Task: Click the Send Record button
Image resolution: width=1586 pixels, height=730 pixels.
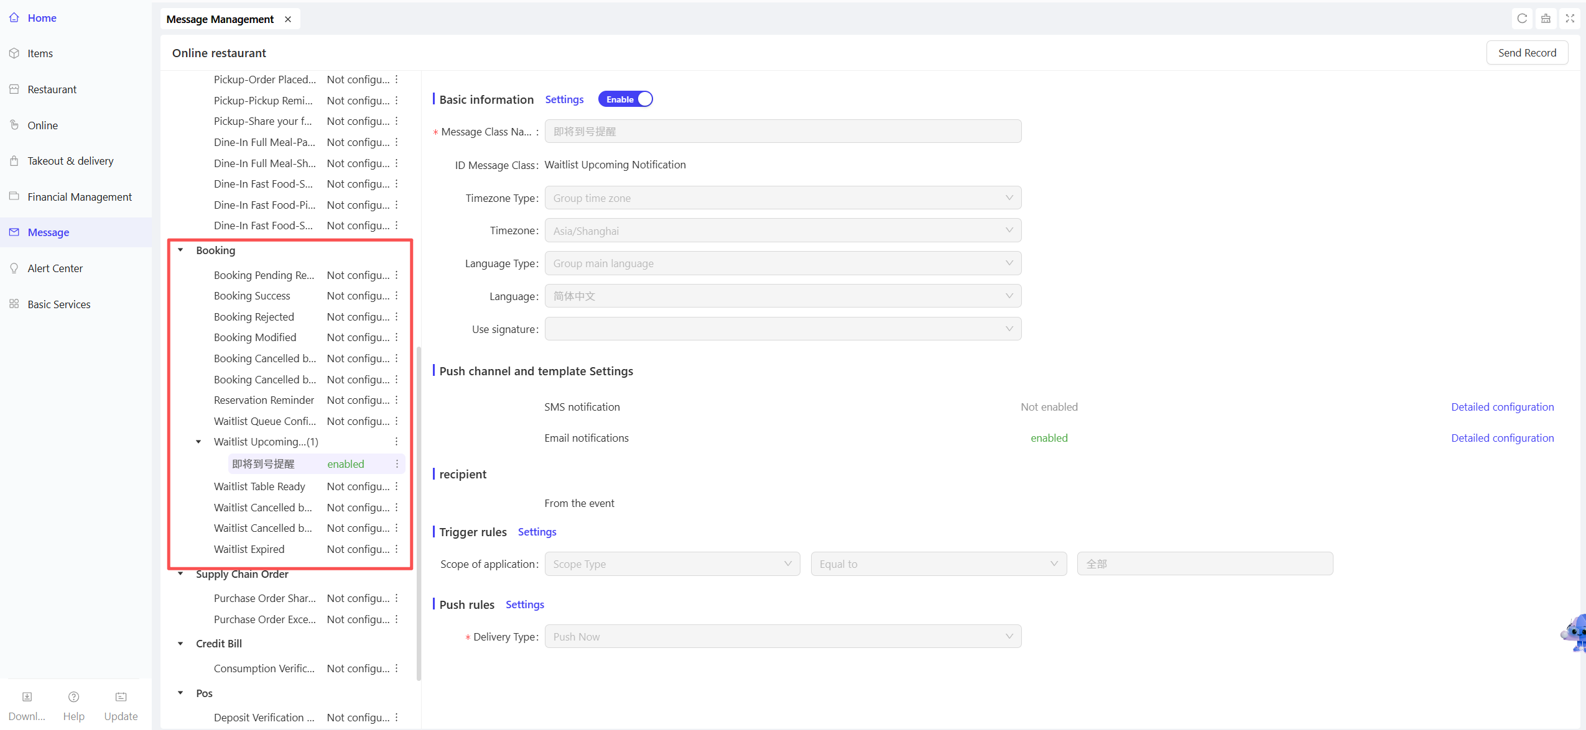Action: tap(1527, 53)
